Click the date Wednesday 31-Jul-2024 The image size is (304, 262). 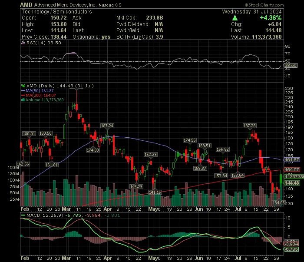click(252, 12)
